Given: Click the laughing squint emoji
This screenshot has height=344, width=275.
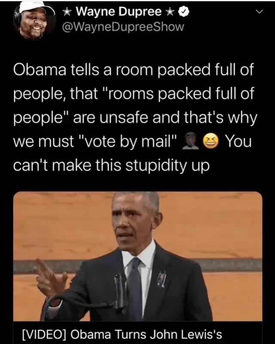Looking at the screenshot, I should (211, 141).
